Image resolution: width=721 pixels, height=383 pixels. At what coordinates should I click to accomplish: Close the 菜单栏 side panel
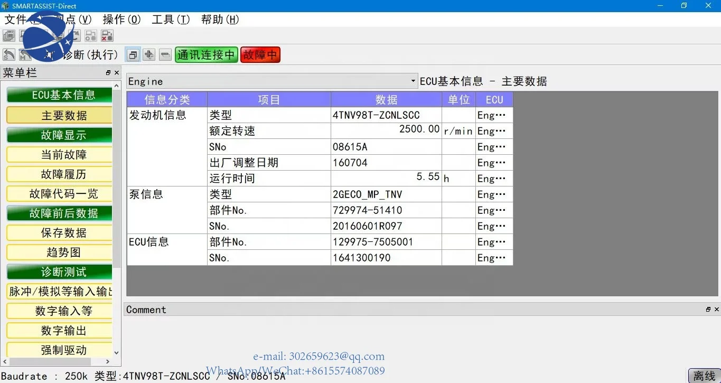pyautogui.click(x=117, y=73)
